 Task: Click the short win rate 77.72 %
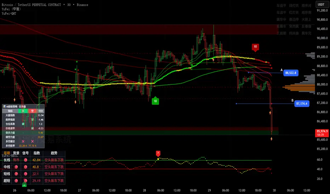[33, 146]
